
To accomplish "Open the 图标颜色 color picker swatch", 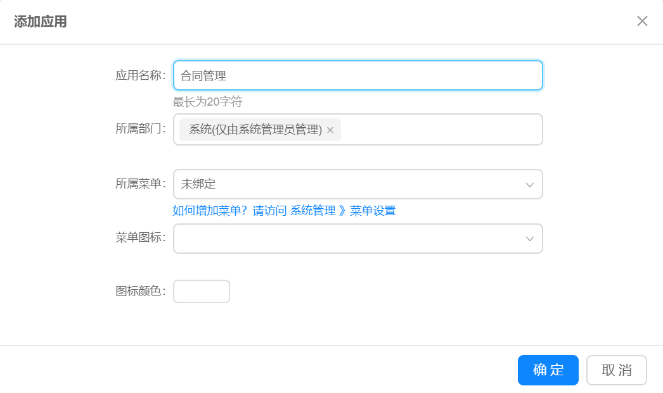I will pos(201,292).
